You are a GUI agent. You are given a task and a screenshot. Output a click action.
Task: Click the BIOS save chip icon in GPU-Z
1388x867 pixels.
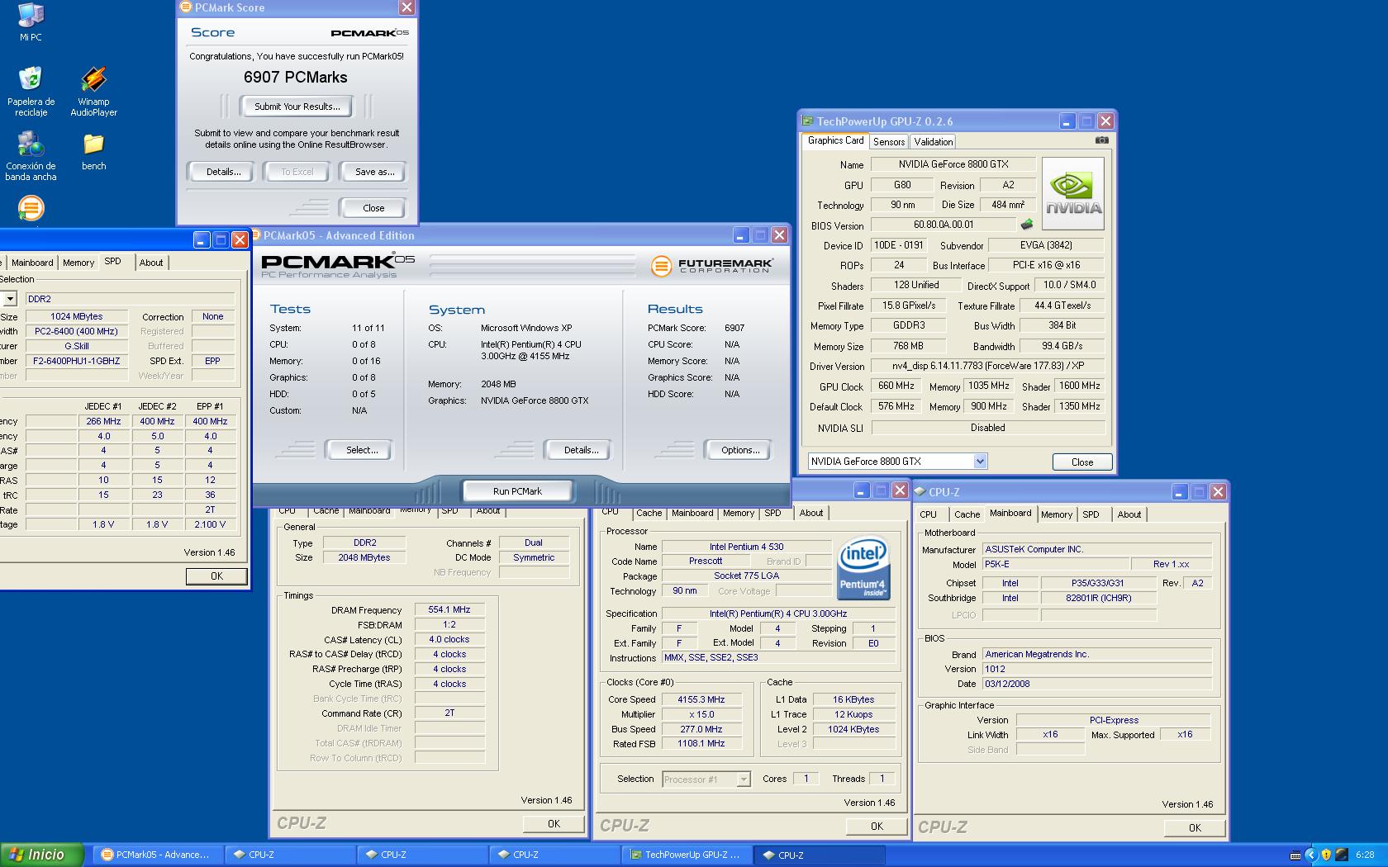[1027, 224]
